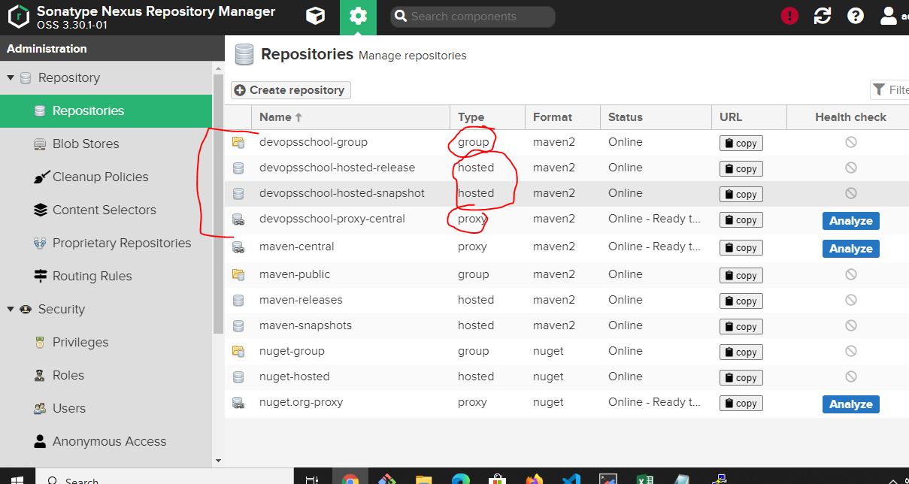The image size is (909, 484).
Task: Click the Windows Start button
Action: click(x=17, y=479)
